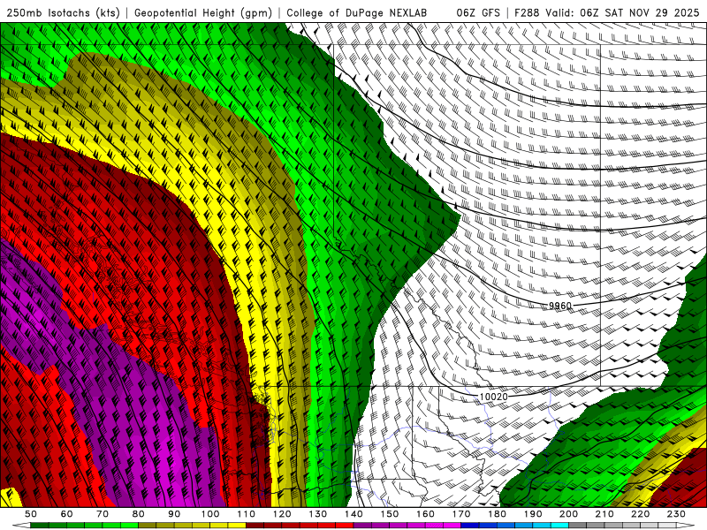Click legend value 200
This screenshot has width=707, height=530.
point(568,514)
